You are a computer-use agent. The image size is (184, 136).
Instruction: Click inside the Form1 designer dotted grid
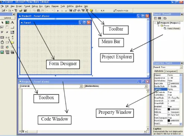click(55, 50)
